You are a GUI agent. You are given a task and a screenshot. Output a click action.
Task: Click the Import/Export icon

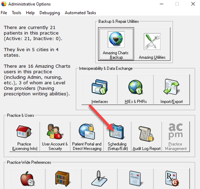[x=172, y=90]
